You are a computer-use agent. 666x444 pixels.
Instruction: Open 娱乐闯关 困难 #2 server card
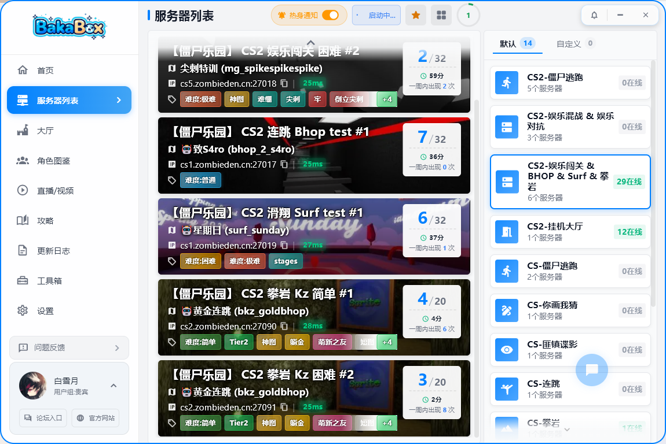pos(314,75)
